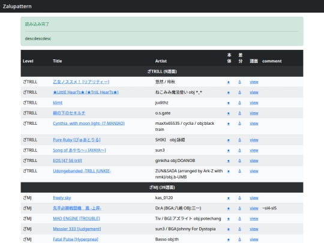The width and height of the screenshot is (324, 243).
Task: Open the 柳の下のセキルチ title link
Action: [69, 113]
